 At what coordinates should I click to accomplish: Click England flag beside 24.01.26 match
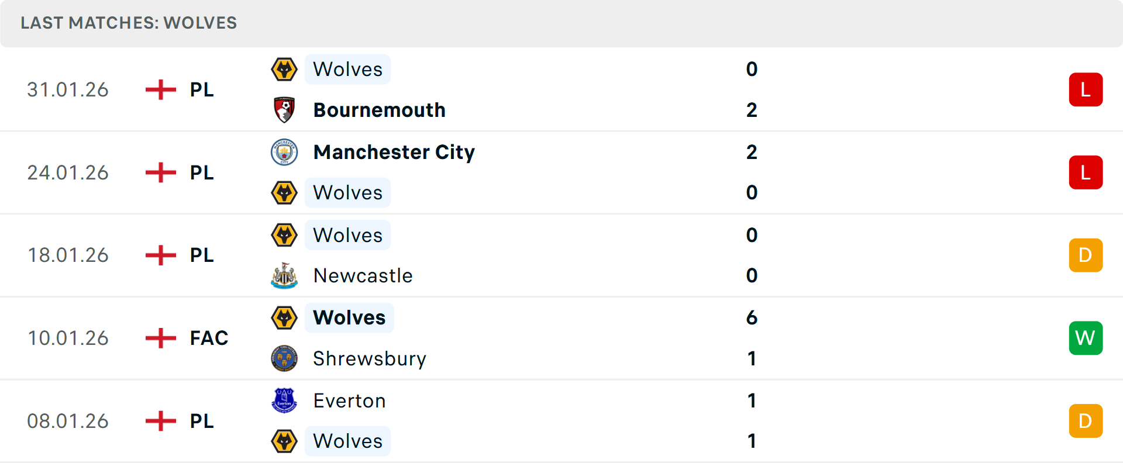(x=160, y=172)
